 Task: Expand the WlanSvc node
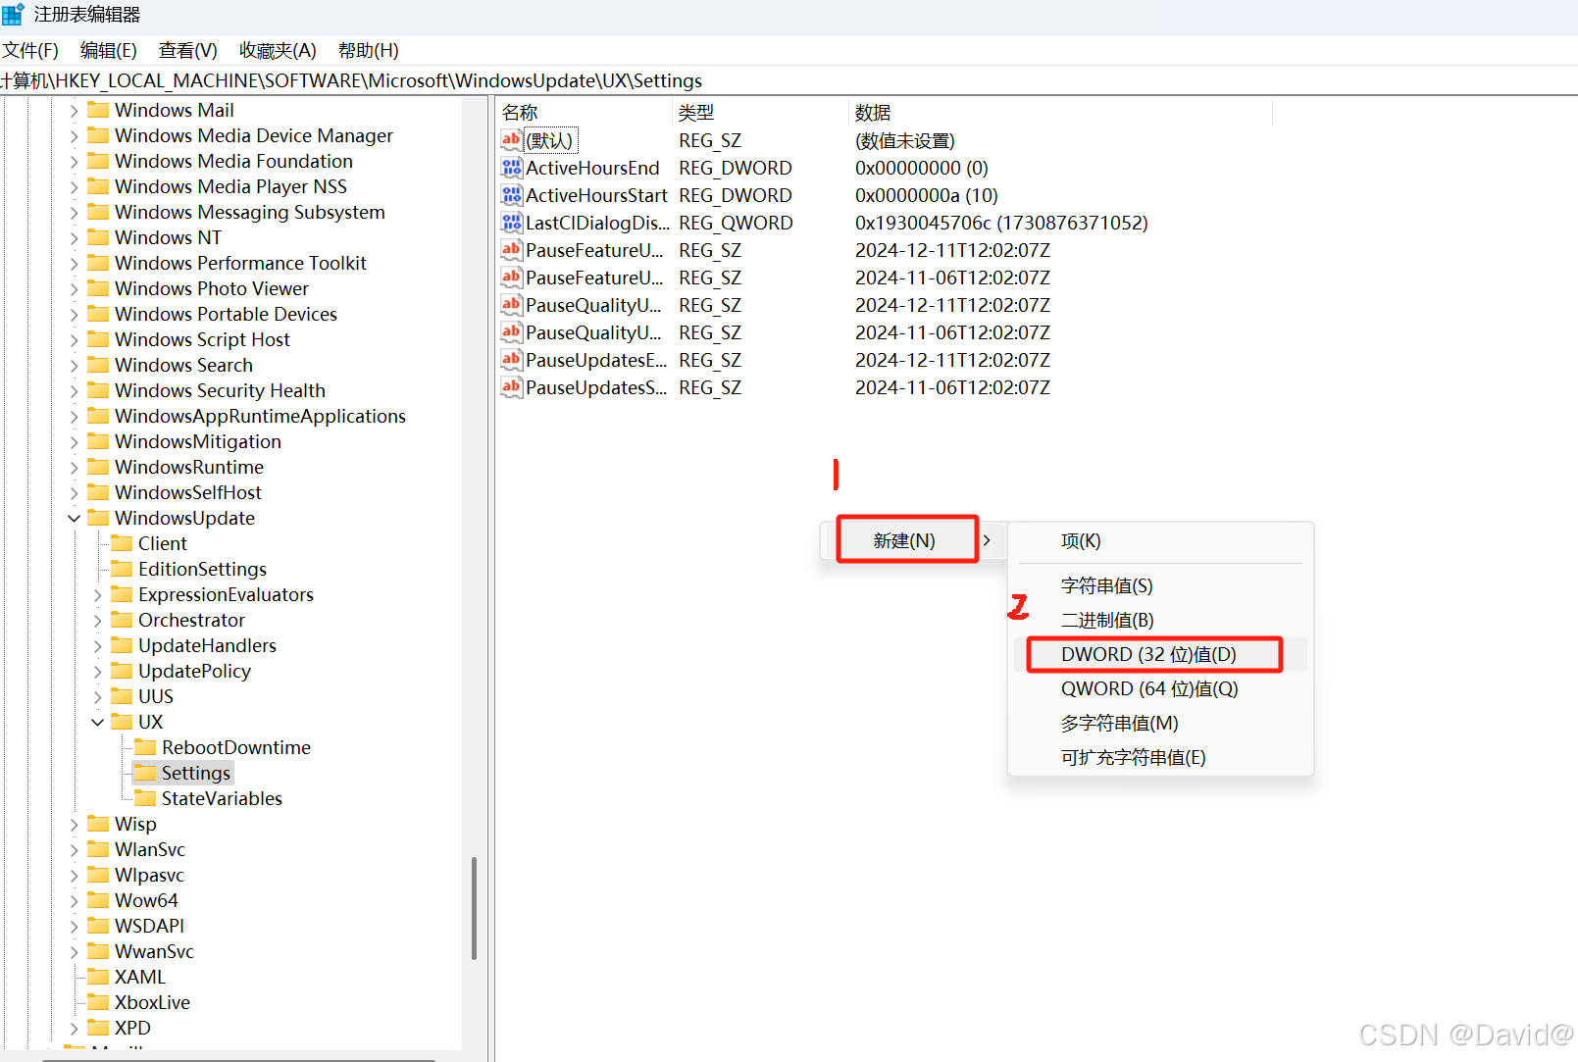click(x=74, y=849)
